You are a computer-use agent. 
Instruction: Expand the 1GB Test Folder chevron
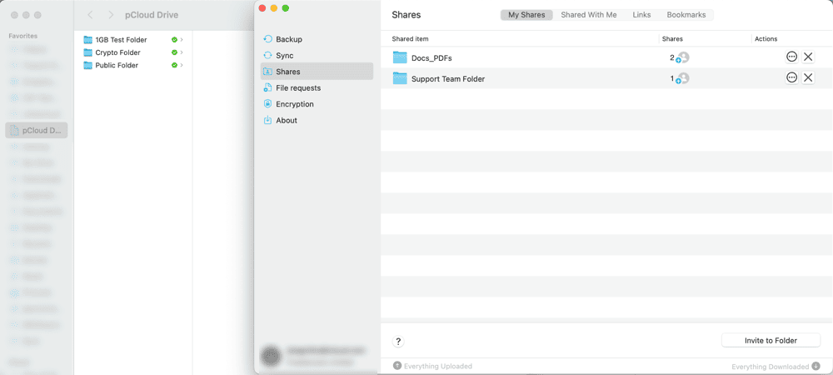[182, 40]
